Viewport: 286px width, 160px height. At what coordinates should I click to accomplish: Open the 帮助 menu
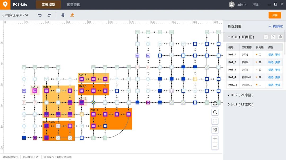pos(256,5)
